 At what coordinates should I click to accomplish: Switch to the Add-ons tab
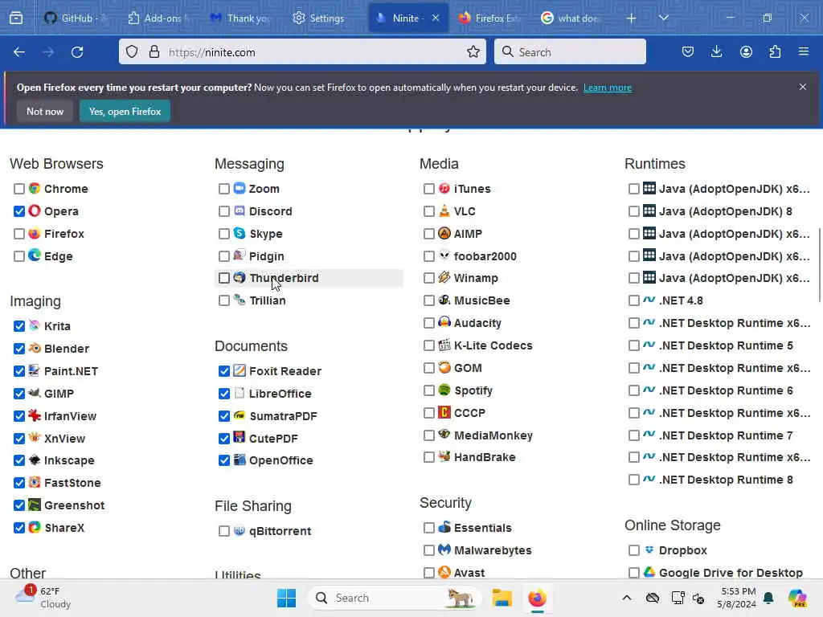[158, 18]
